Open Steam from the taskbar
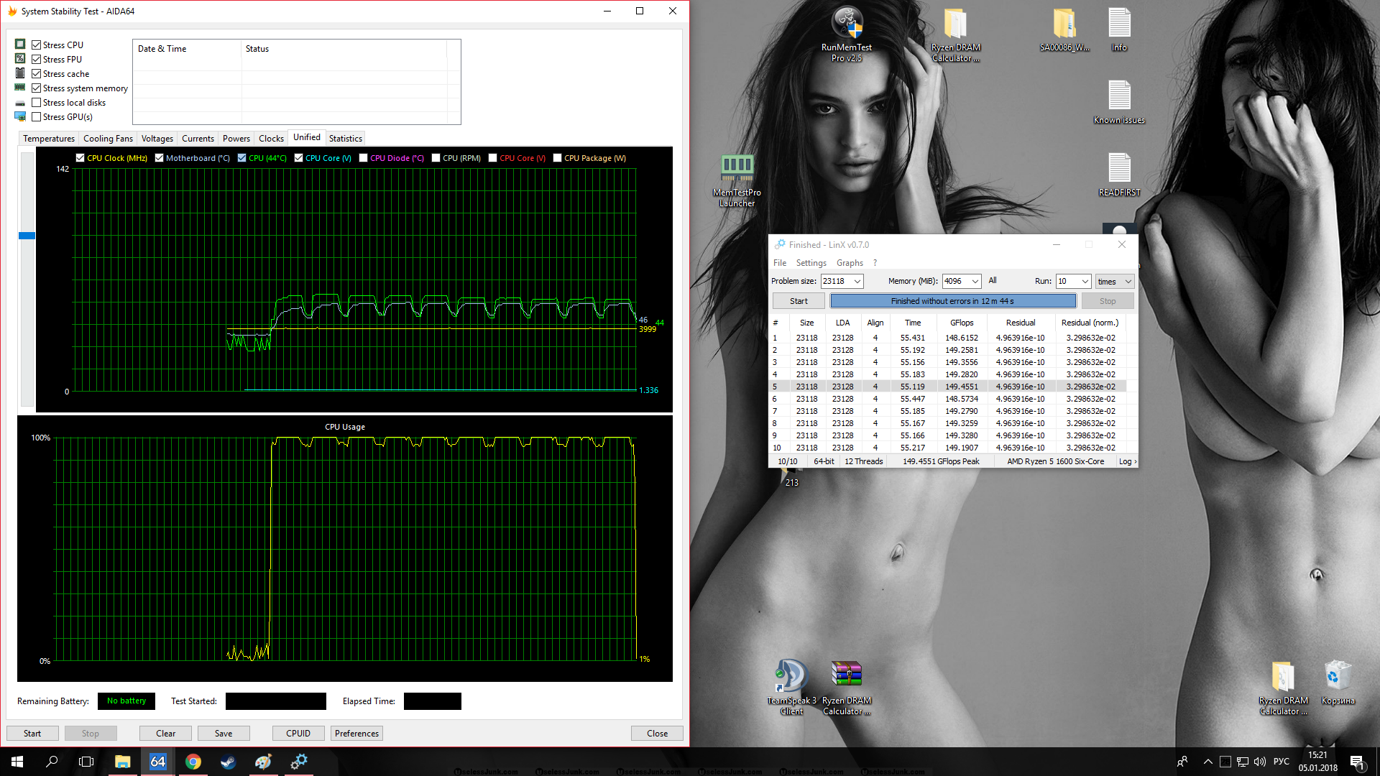Image resolution: width=1380 pixels, height=776 pixels. point(228,762)
